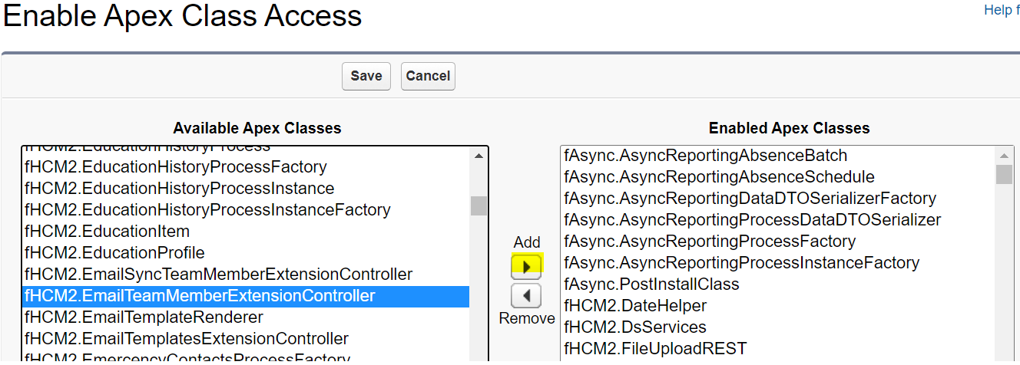Screen dimensions: 1020x365
Task: Select fHCM2.FileUploadREST enabled class
Action: point(655,349)
